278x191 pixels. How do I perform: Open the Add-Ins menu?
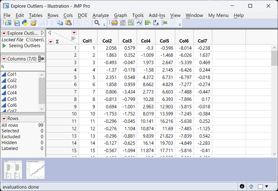pos(157,16)
